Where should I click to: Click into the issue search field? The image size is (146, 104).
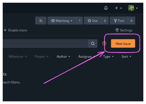point(45,43)
